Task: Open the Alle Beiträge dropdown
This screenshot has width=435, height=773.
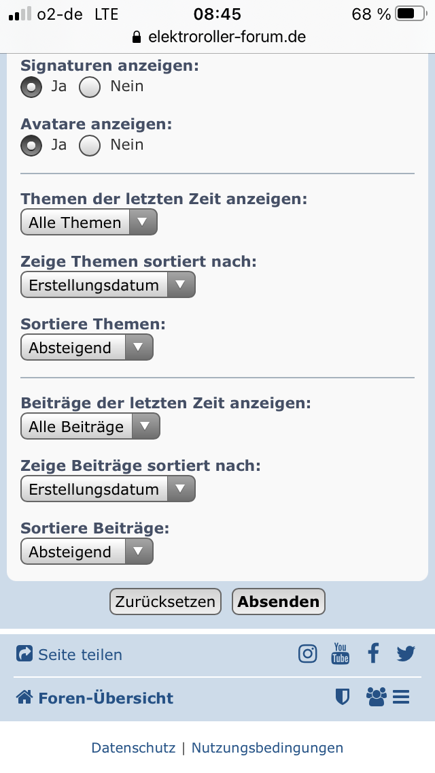Action: click(90, 427)
